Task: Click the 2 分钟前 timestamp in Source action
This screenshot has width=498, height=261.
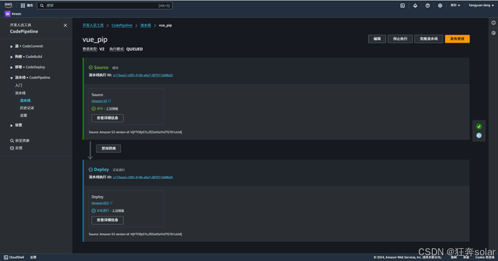Action: 112,109
